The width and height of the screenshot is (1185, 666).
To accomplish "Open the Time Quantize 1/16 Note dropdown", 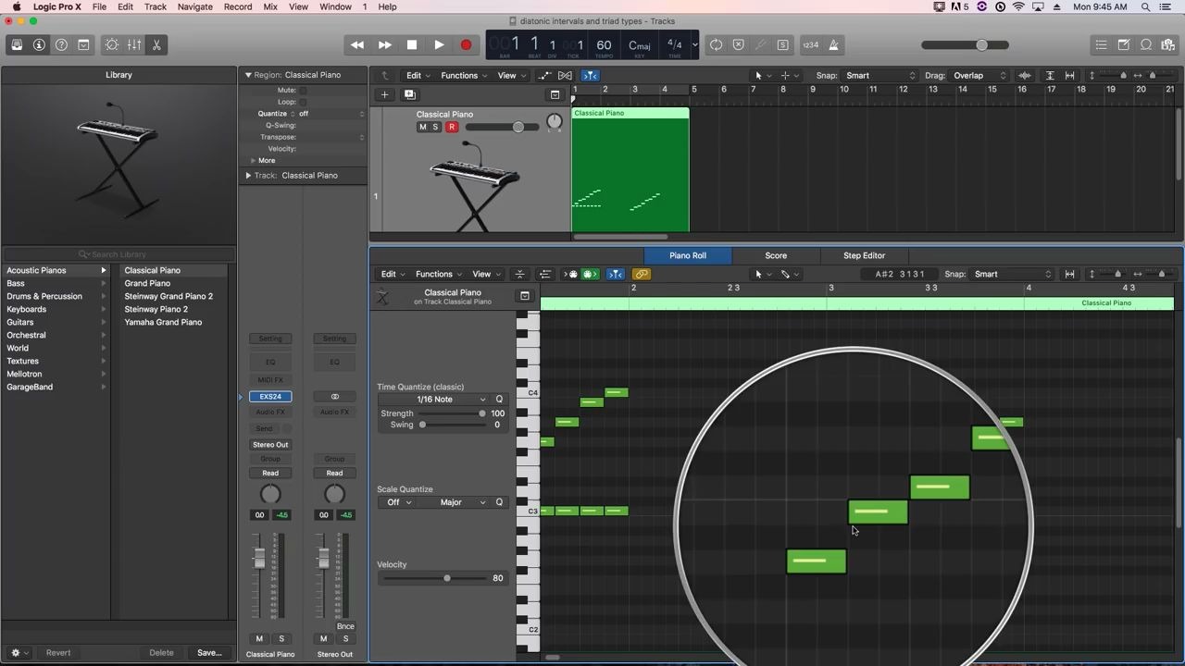I will 434,399.
